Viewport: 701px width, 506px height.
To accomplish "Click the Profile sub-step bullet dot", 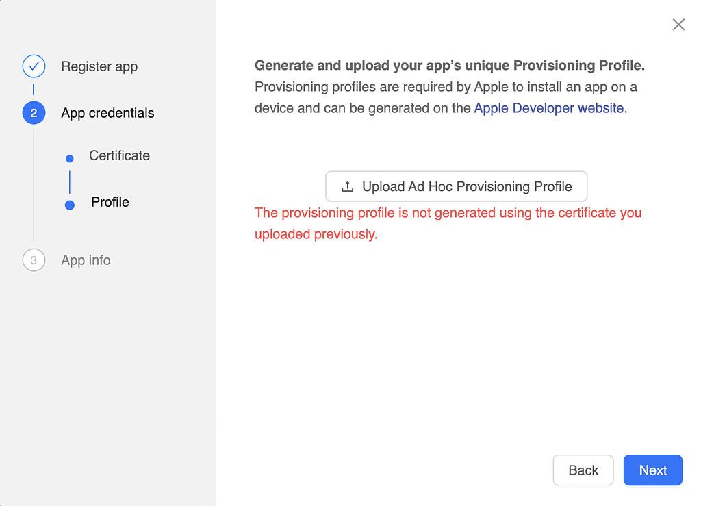I will [x=69, y=205].
